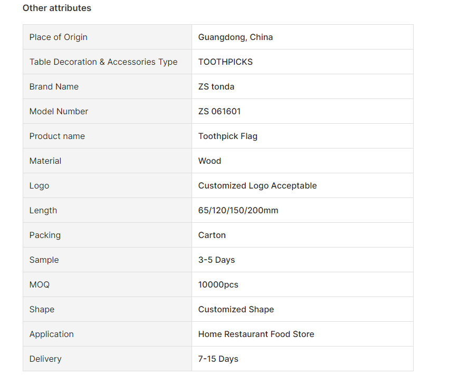Select the "Material" label cell
The image size is (449, 376).
coord(45,161)
